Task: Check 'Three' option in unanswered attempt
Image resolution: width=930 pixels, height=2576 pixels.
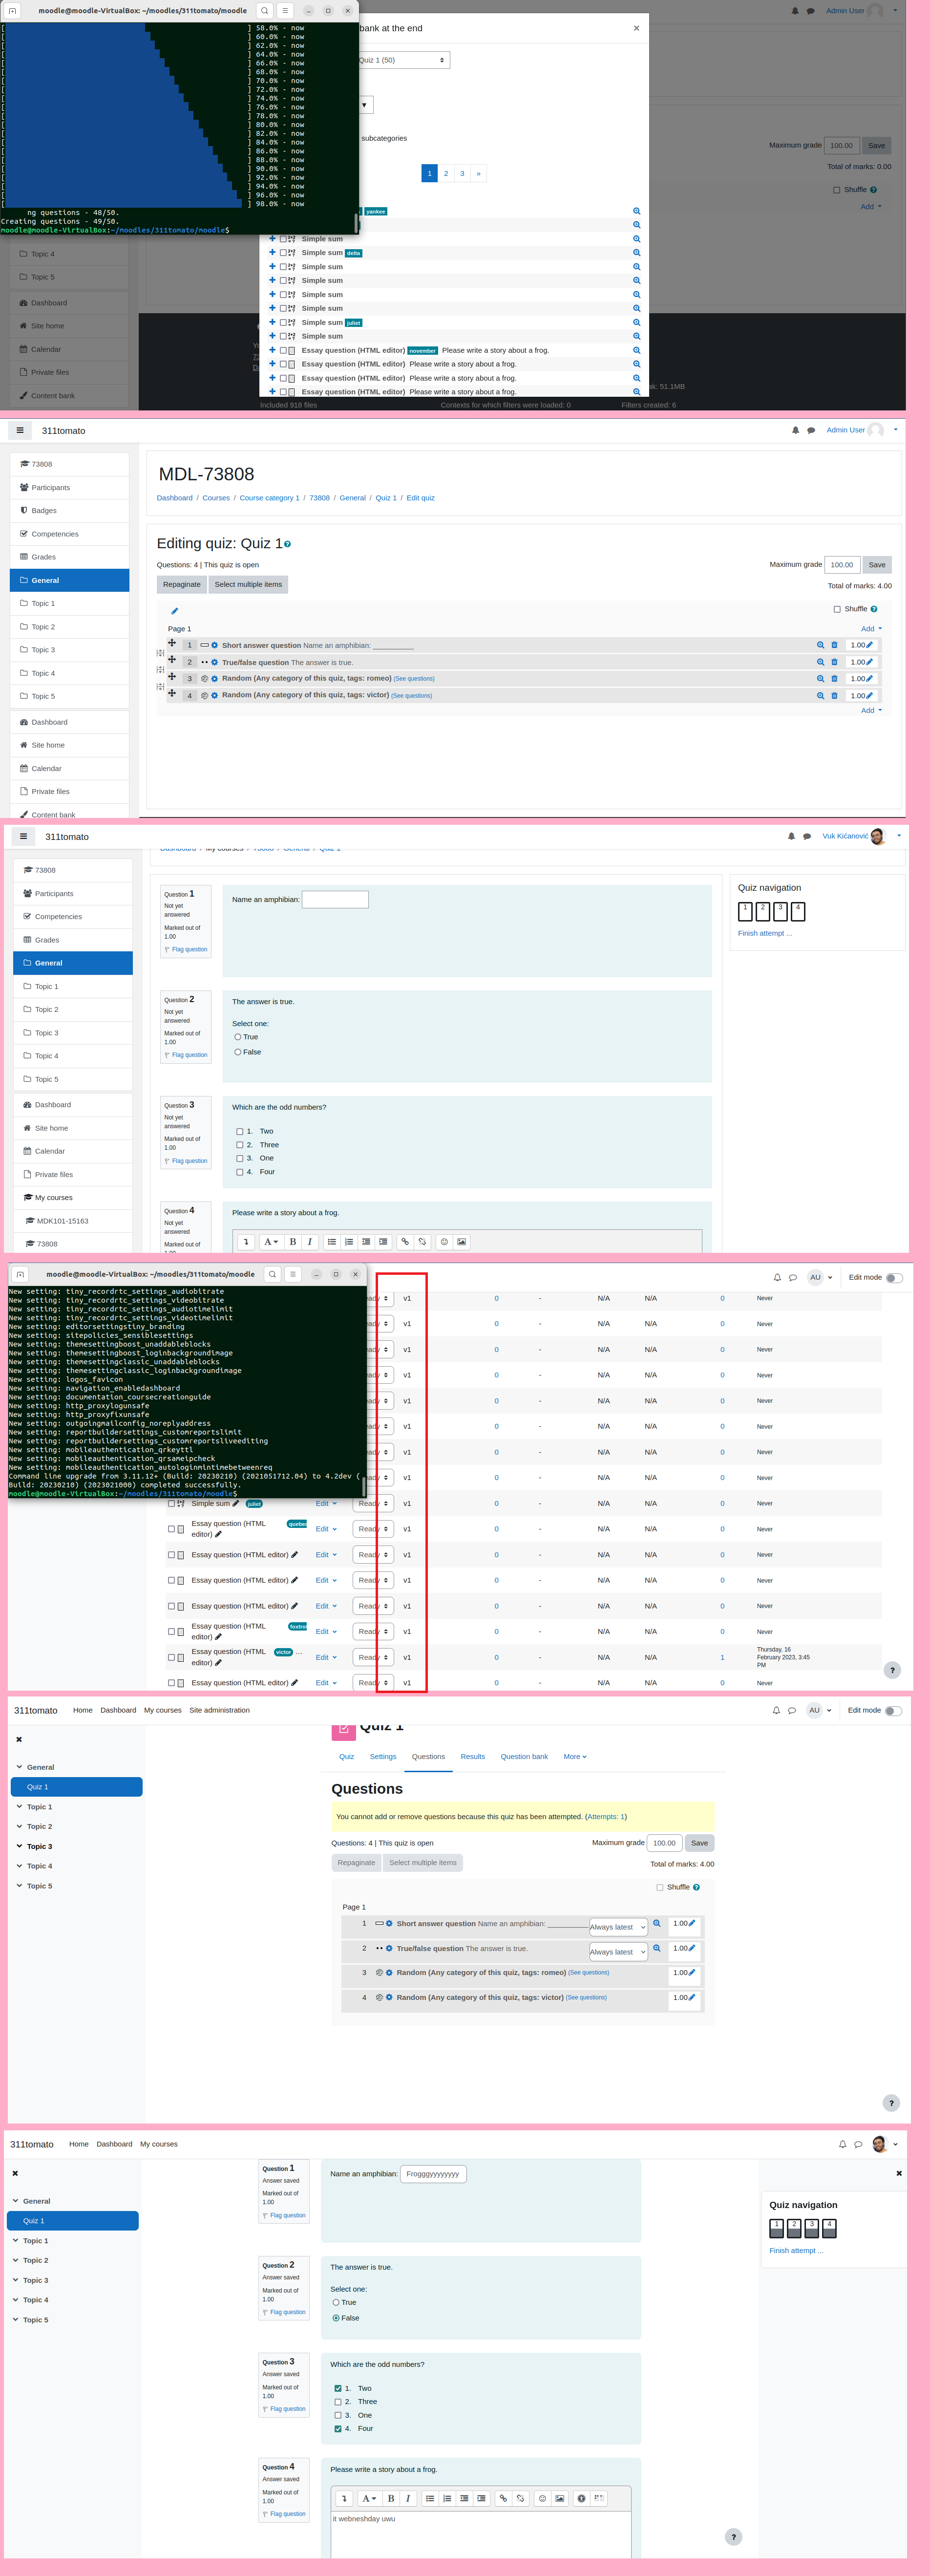Action: click(239, 1145)
